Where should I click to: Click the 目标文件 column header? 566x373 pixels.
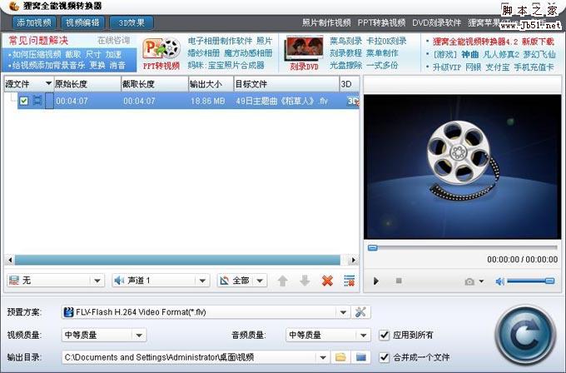pos(286,84)
